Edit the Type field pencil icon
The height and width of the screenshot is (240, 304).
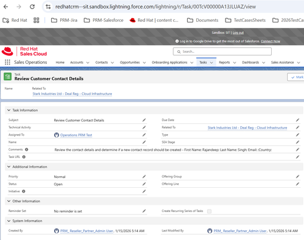click(297, 135)
